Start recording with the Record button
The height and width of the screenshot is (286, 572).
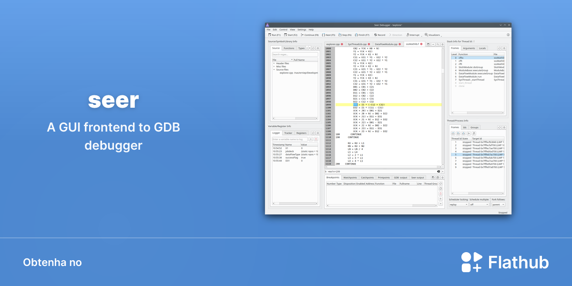point(380,35)
